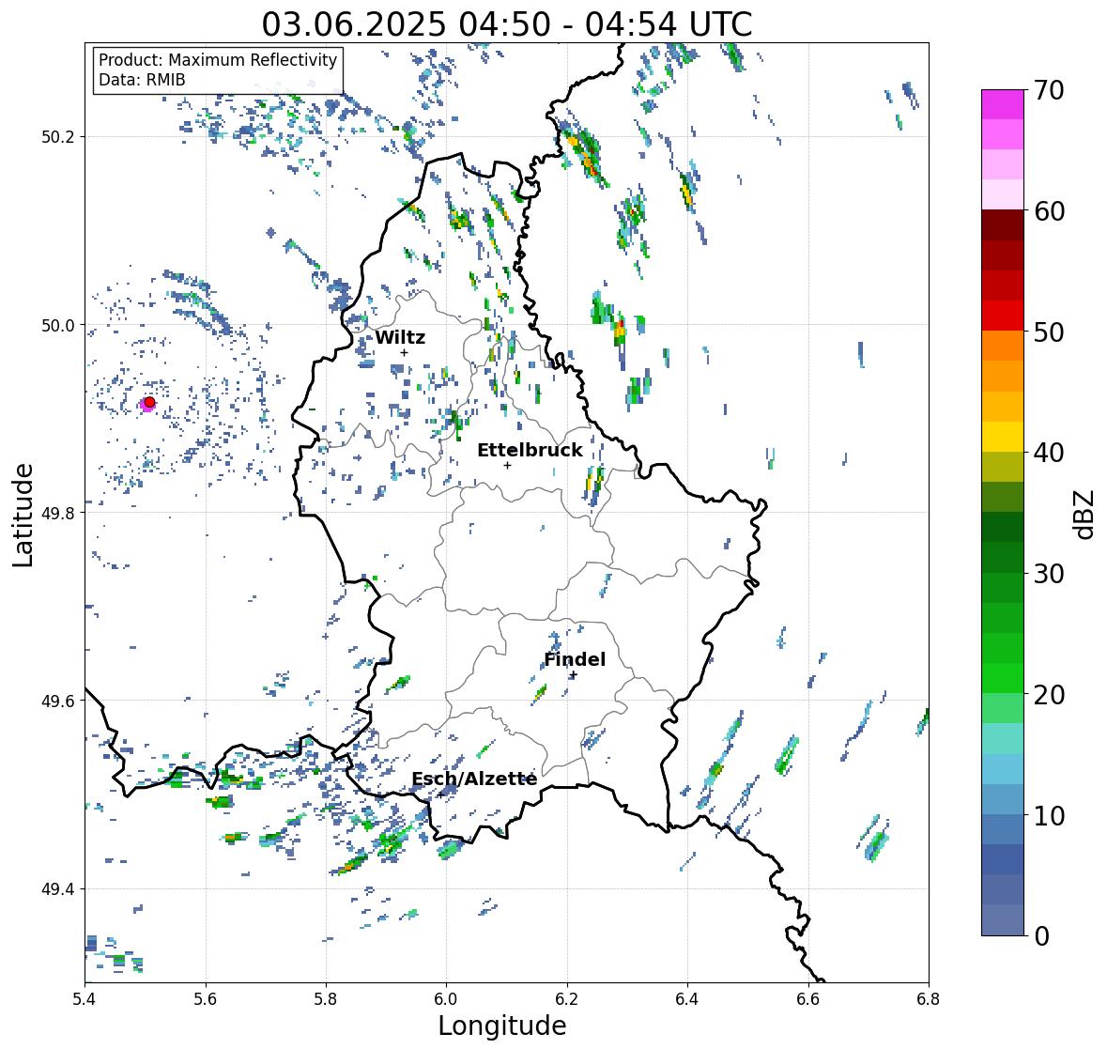Click the longitude tick label 5.4
This screenshot has height=1049, width=1107.
coord(85,998)
